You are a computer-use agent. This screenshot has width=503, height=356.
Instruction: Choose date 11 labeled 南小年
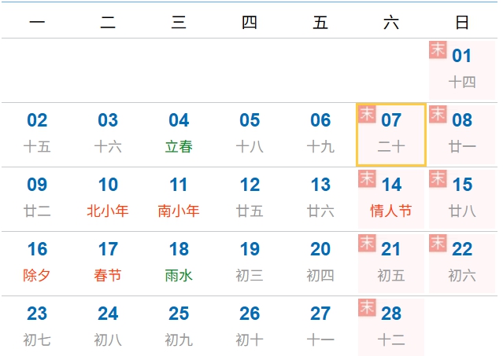[179, 198]
